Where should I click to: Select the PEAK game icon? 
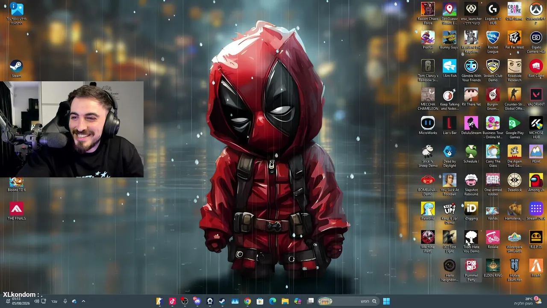point(536,154)
